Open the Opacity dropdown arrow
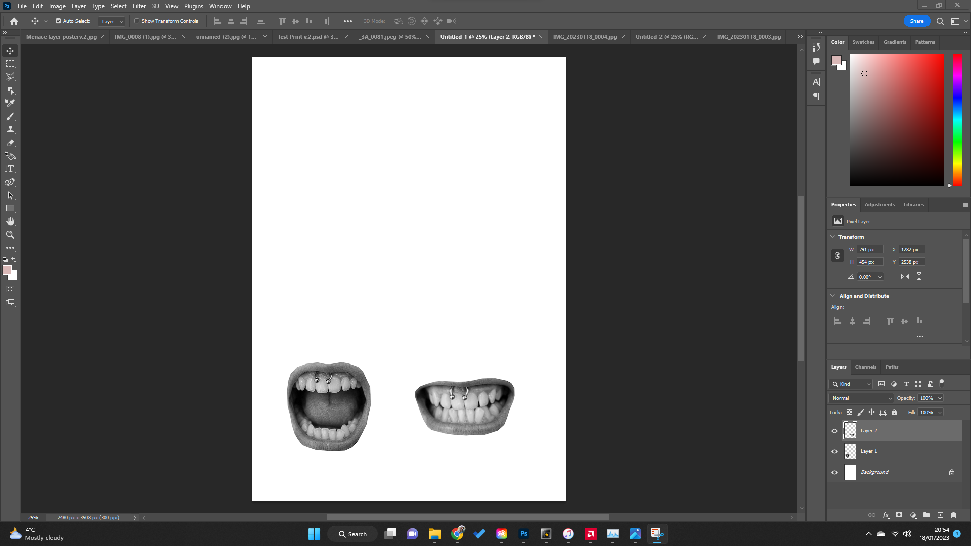The width and height of the screenshot is (971, 546). (x=939, y=398)
